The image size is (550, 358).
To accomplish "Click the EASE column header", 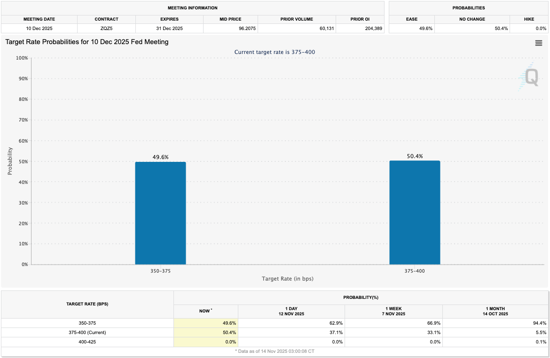I will click(x=412, y=19).
